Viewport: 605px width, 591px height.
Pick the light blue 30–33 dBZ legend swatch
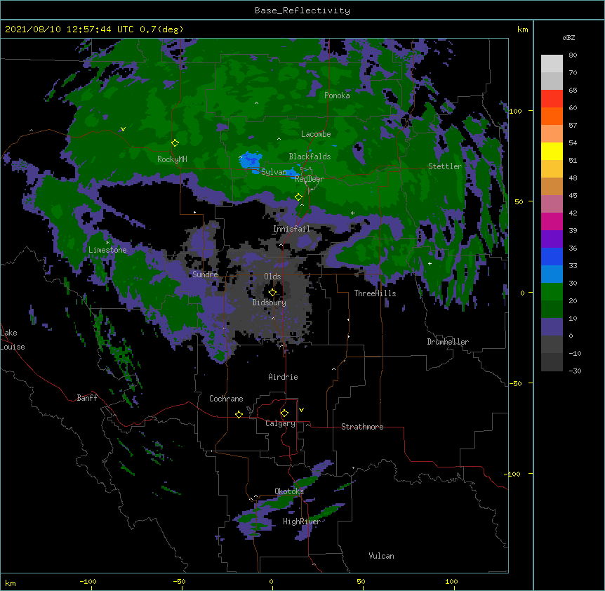(x=552, y=274)
